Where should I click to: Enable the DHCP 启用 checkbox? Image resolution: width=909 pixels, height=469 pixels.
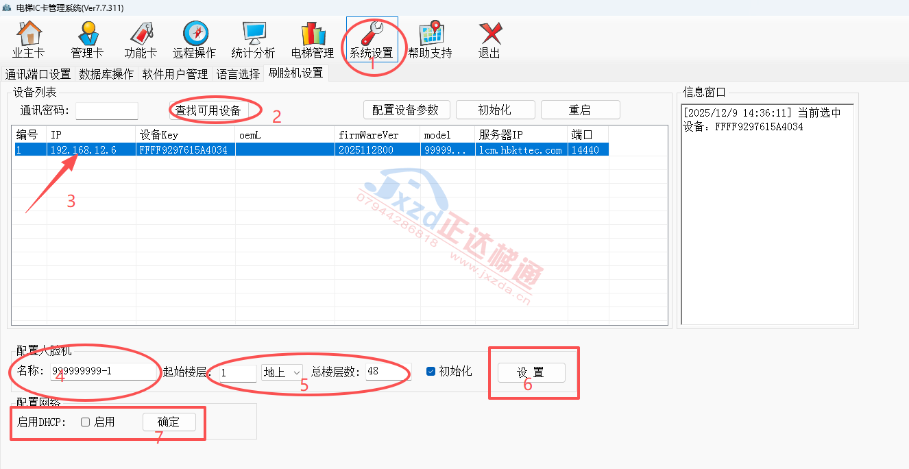(86, 422)
